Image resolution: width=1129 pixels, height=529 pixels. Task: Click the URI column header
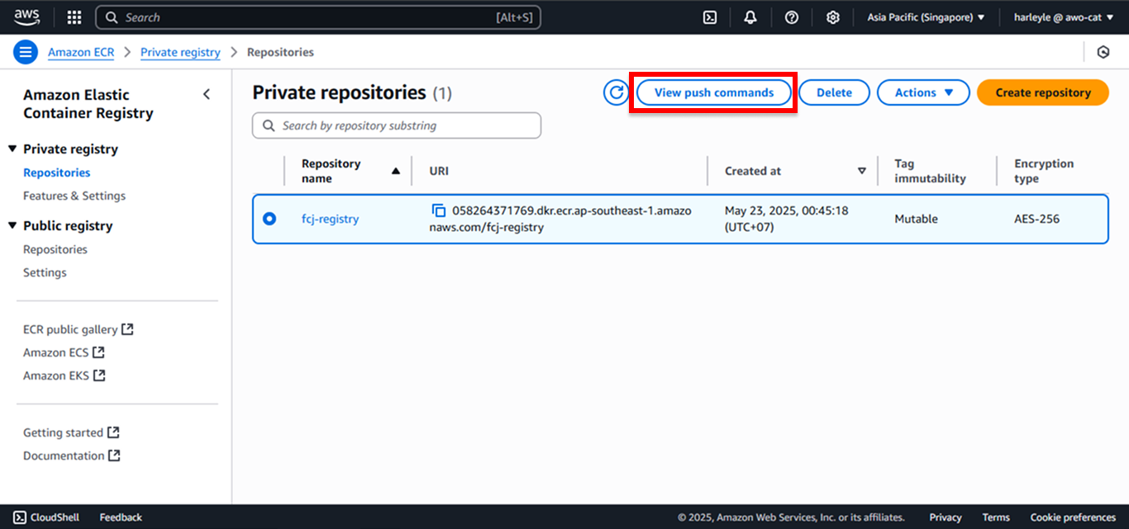(439, 171)
